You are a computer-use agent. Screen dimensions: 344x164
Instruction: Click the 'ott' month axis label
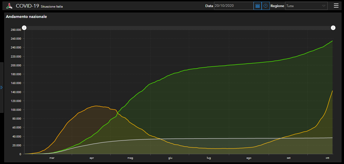pyautogui.click(x=327, y=158)
